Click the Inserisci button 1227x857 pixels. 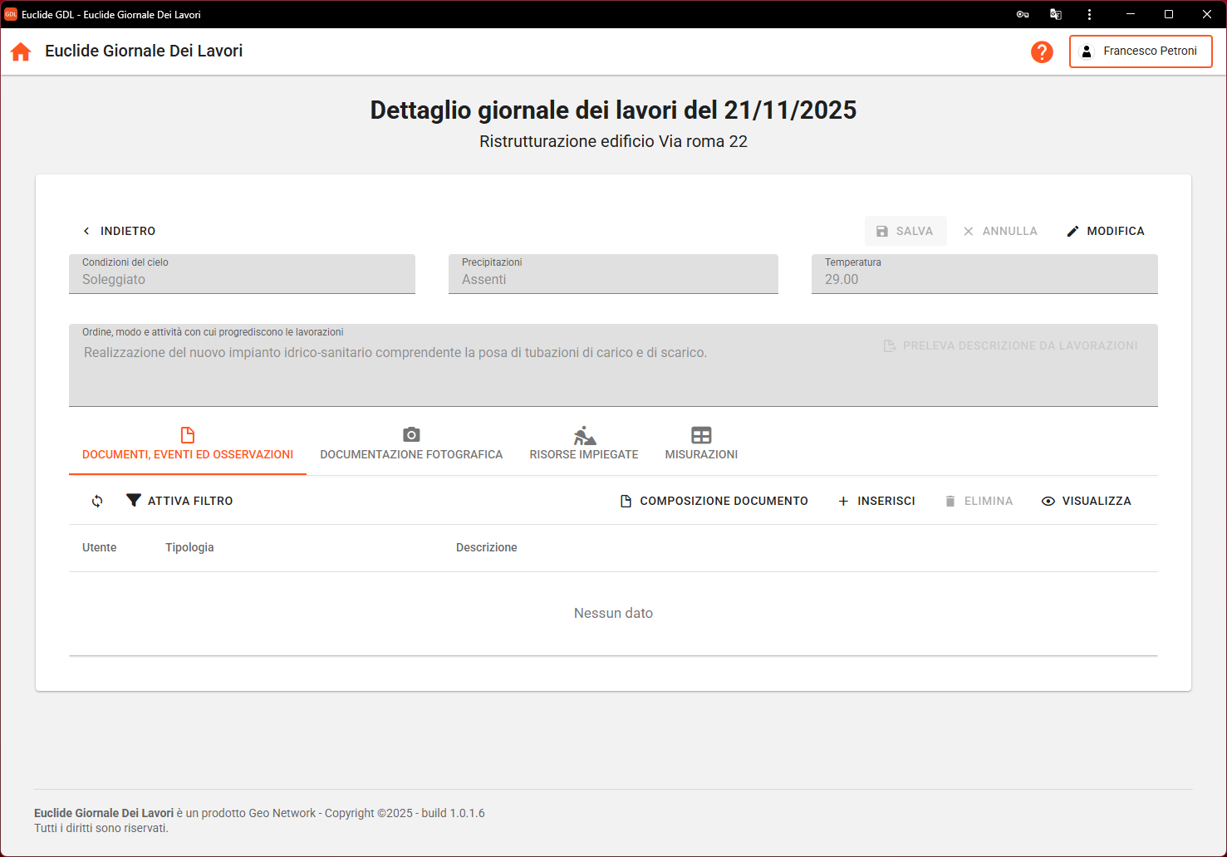pos(876,501)
